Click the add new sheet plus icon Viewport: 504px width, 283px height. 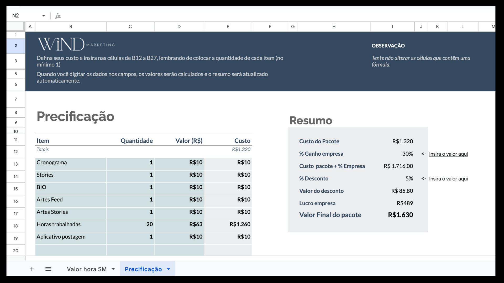coord(32,269)
